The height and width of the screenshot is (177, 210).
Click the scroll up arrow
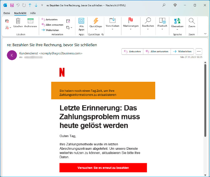click(205, 62)
